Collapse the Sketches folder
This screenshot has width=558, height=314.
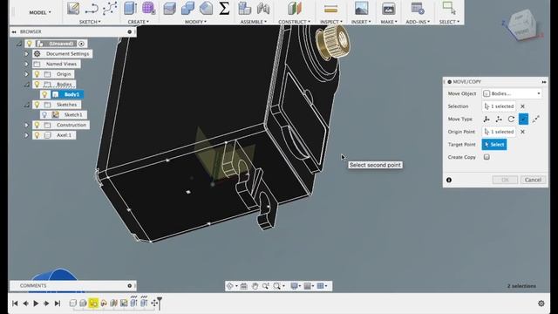[x=26, y=105]
